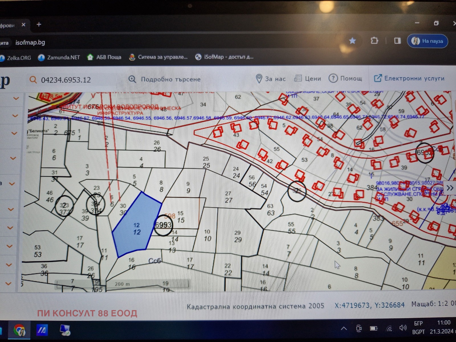Click the search magnifier icon
The image size is (456, 342).
pyautogui.click(x=33, y=80)
